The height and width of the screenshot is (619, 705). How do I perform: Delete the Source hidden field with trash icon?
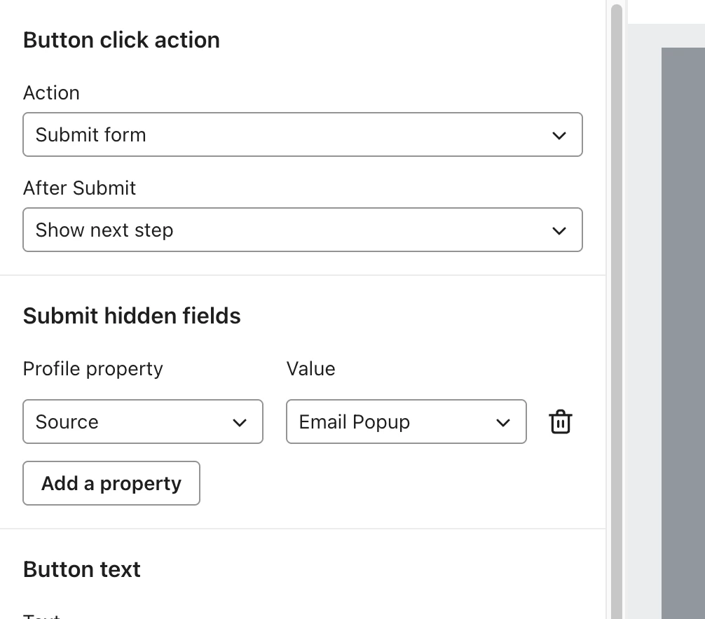pos(560,422)
